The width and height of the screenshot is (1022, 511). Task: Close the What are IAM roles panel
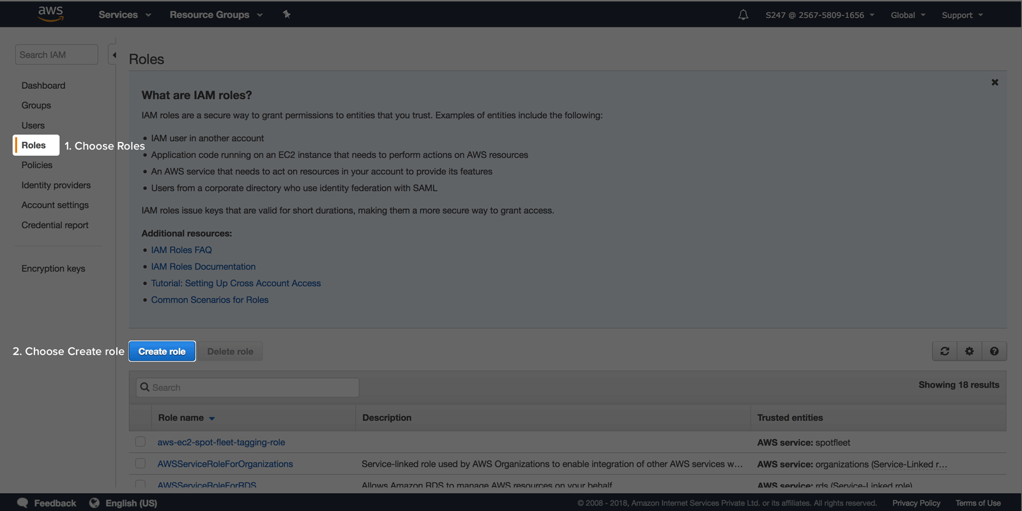click(995, 82)
